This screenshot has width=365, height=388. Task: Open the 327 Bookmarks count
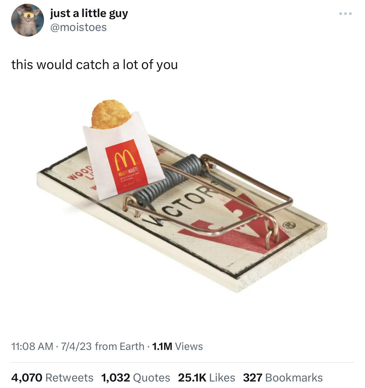point(283,377)
